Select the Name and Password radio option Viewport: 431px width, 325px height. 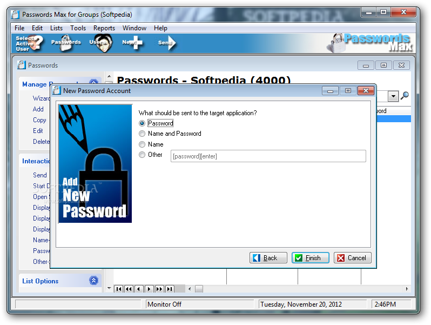142,134
